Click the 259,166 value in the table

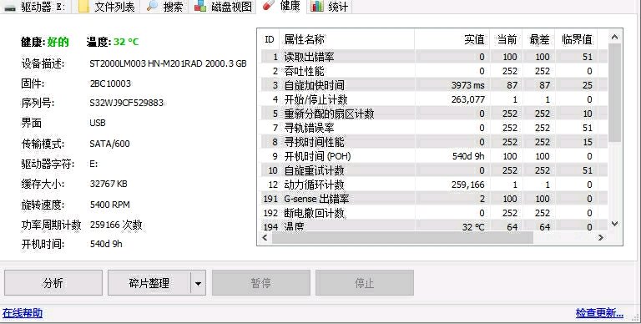468,185
